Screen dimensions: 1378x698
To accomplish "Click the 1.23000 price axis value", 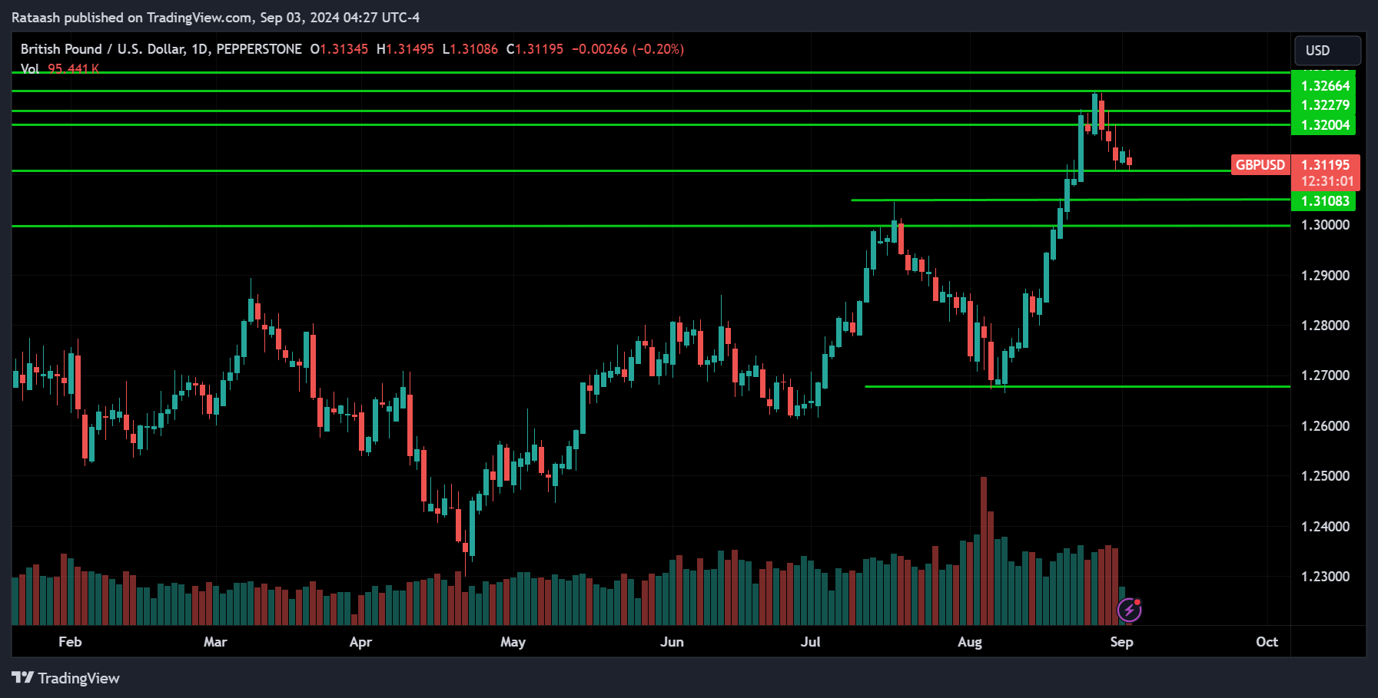I will click(1325, 577).
